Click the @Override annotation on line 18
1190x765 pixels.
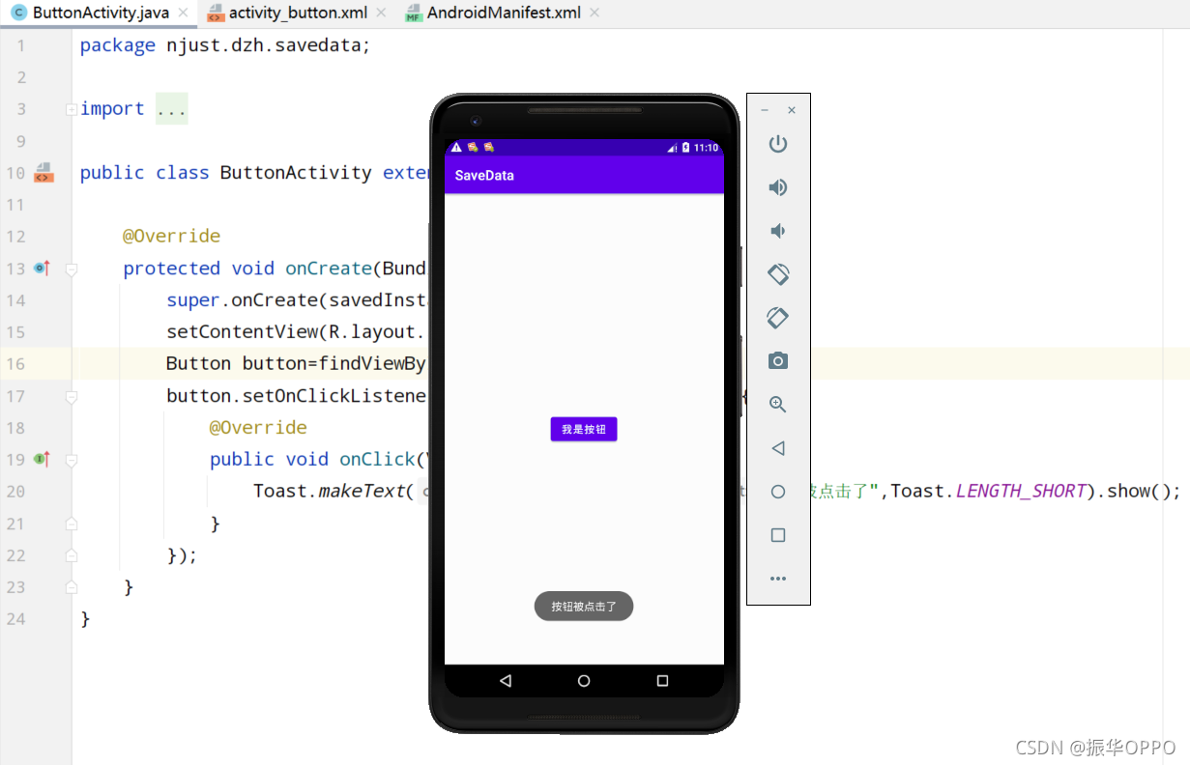[258, 427]
